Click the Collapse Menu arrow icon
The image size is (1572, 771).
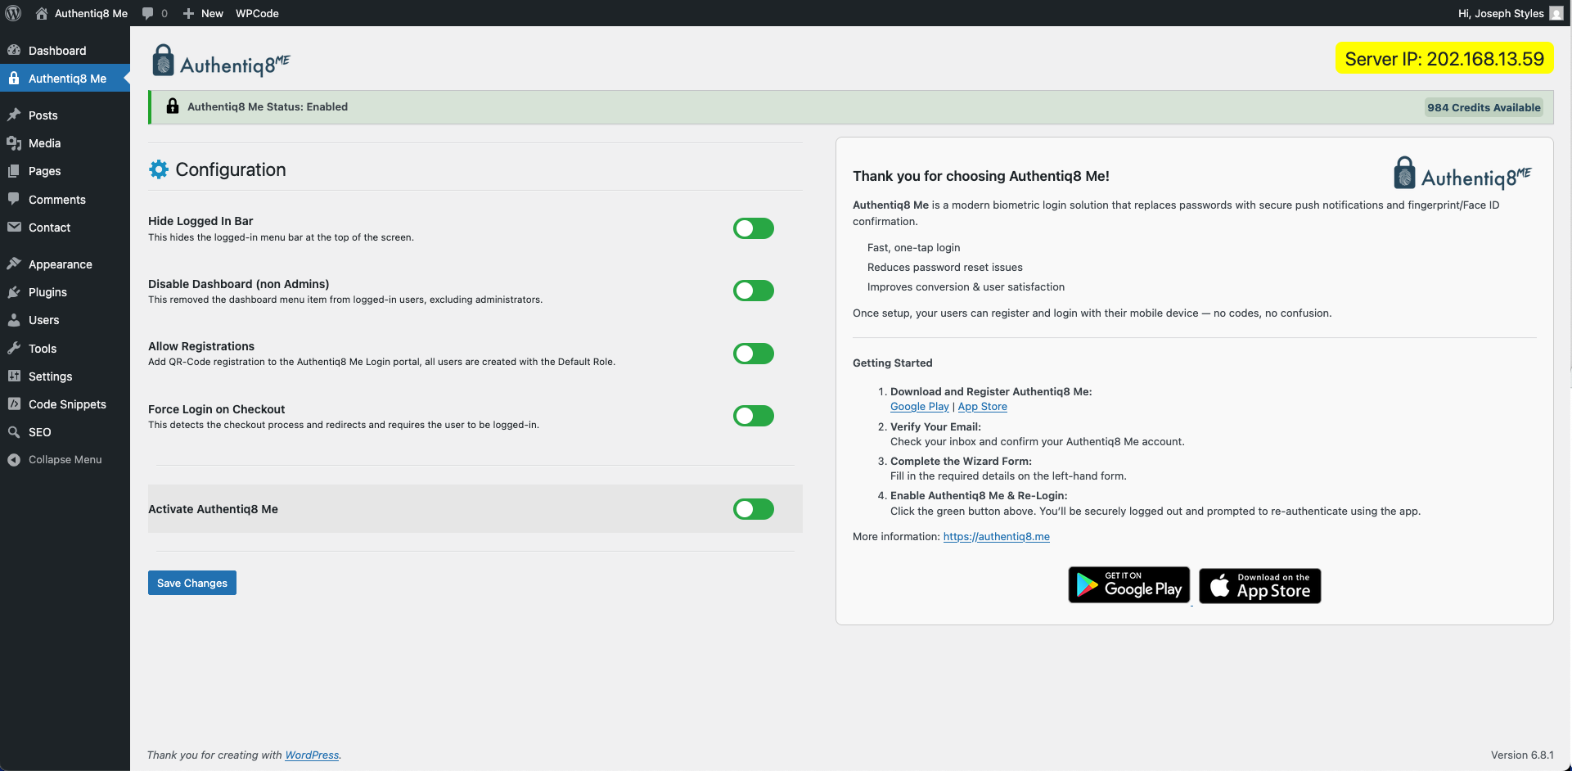click(x=14, y=460)
